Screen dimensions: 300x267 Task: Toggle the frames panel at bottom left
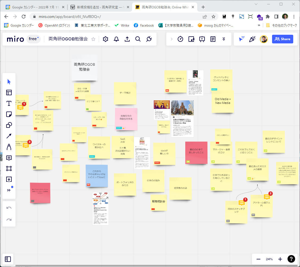[8, 259]
